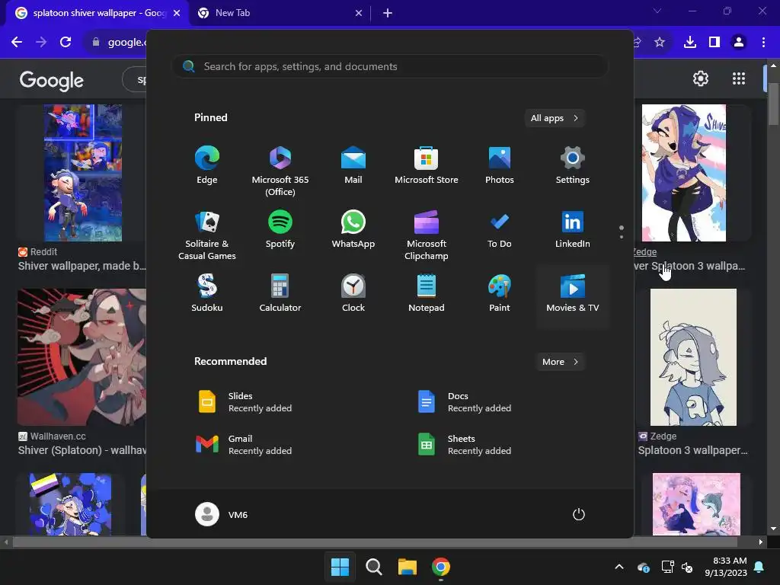780x585 pixels.
Task: Launch LinkedIn
Action: pos(573,230)
